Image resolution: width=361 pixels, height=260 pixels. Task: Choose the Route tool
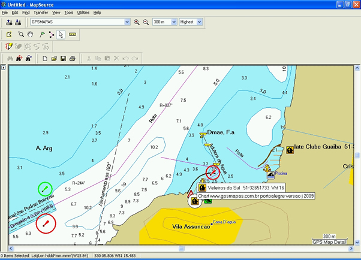[52, 34]
